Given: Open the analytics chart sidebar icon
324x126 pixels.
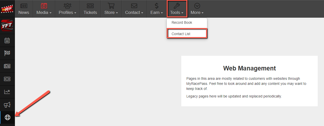Looking at the screenshot, I should click(7, 92).
